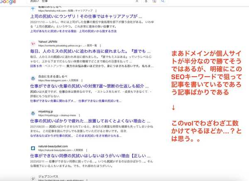Screen dimensions: 249x181
Task: Open sitelink このまま尻拭いをさせ続けられる…
Action: click(99, 136)
